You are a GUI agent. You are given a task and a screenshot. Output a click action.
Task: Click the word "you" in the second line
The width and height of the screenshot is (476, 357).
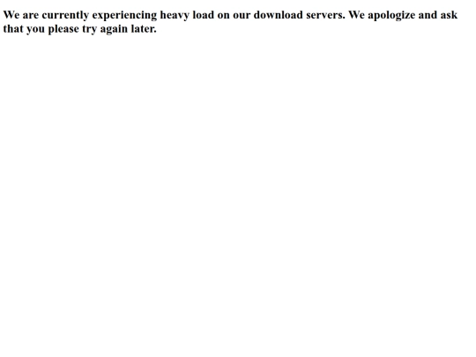pyautogui.click(x=35, y=30)
